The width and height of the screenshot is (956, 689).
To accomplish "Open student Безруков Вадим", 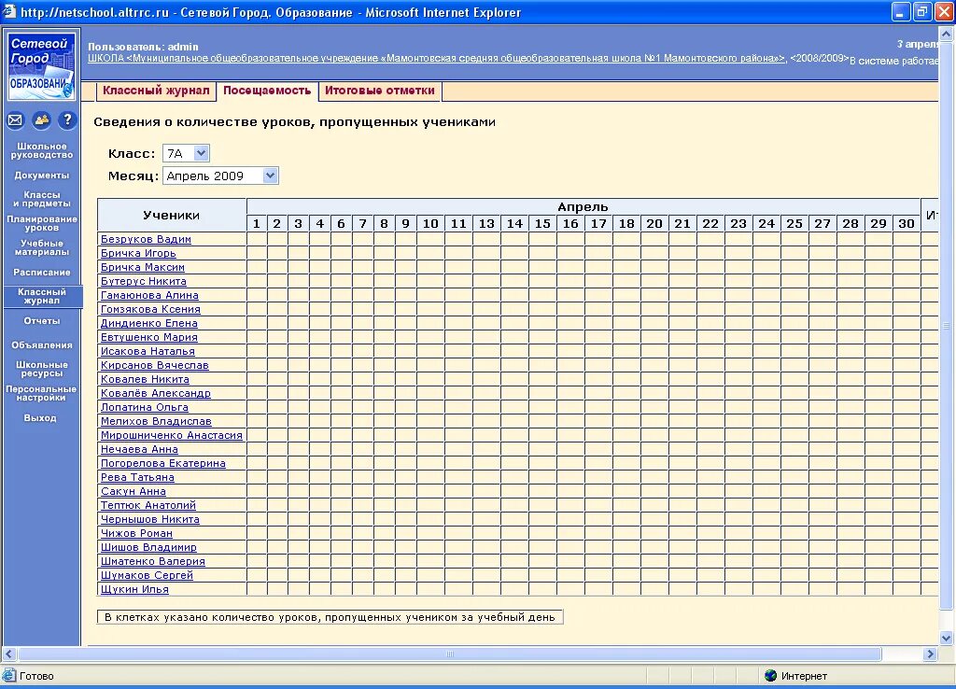I will (x=146, y=239).
